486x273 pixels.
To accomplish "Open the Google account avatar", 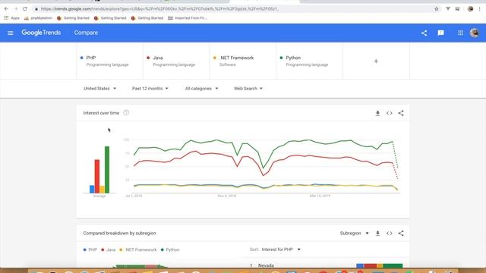I will click(474, 33).
